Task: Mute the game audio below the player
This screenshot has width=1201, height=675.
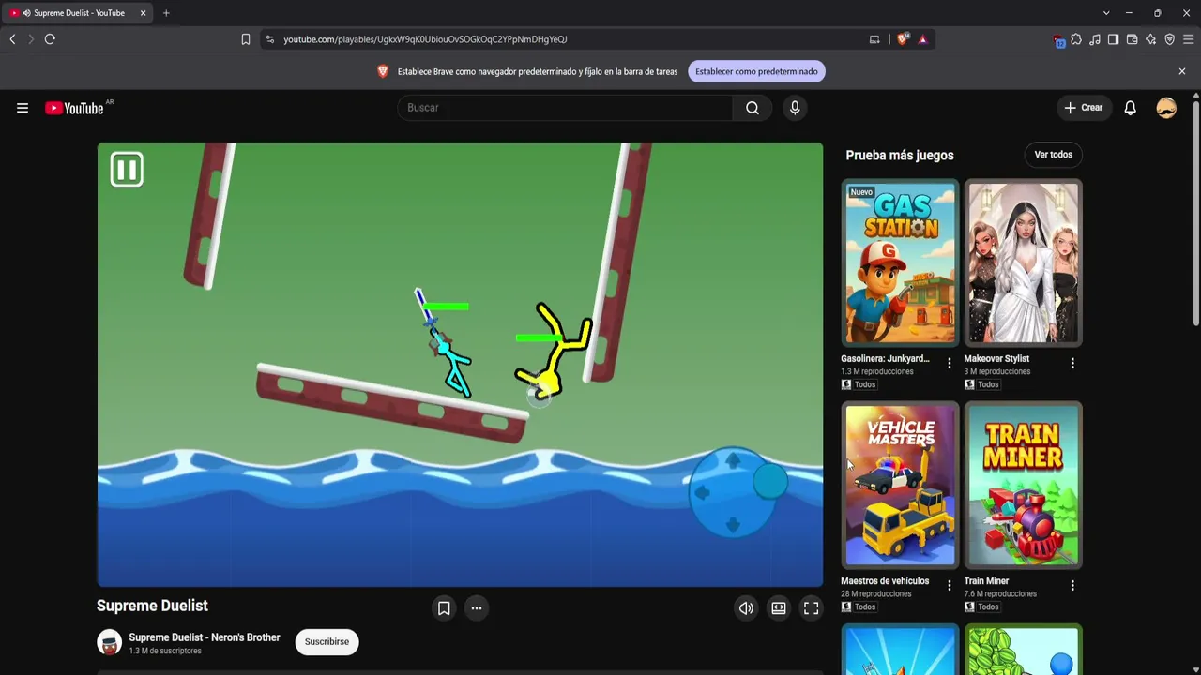Action: click(746, 608)
